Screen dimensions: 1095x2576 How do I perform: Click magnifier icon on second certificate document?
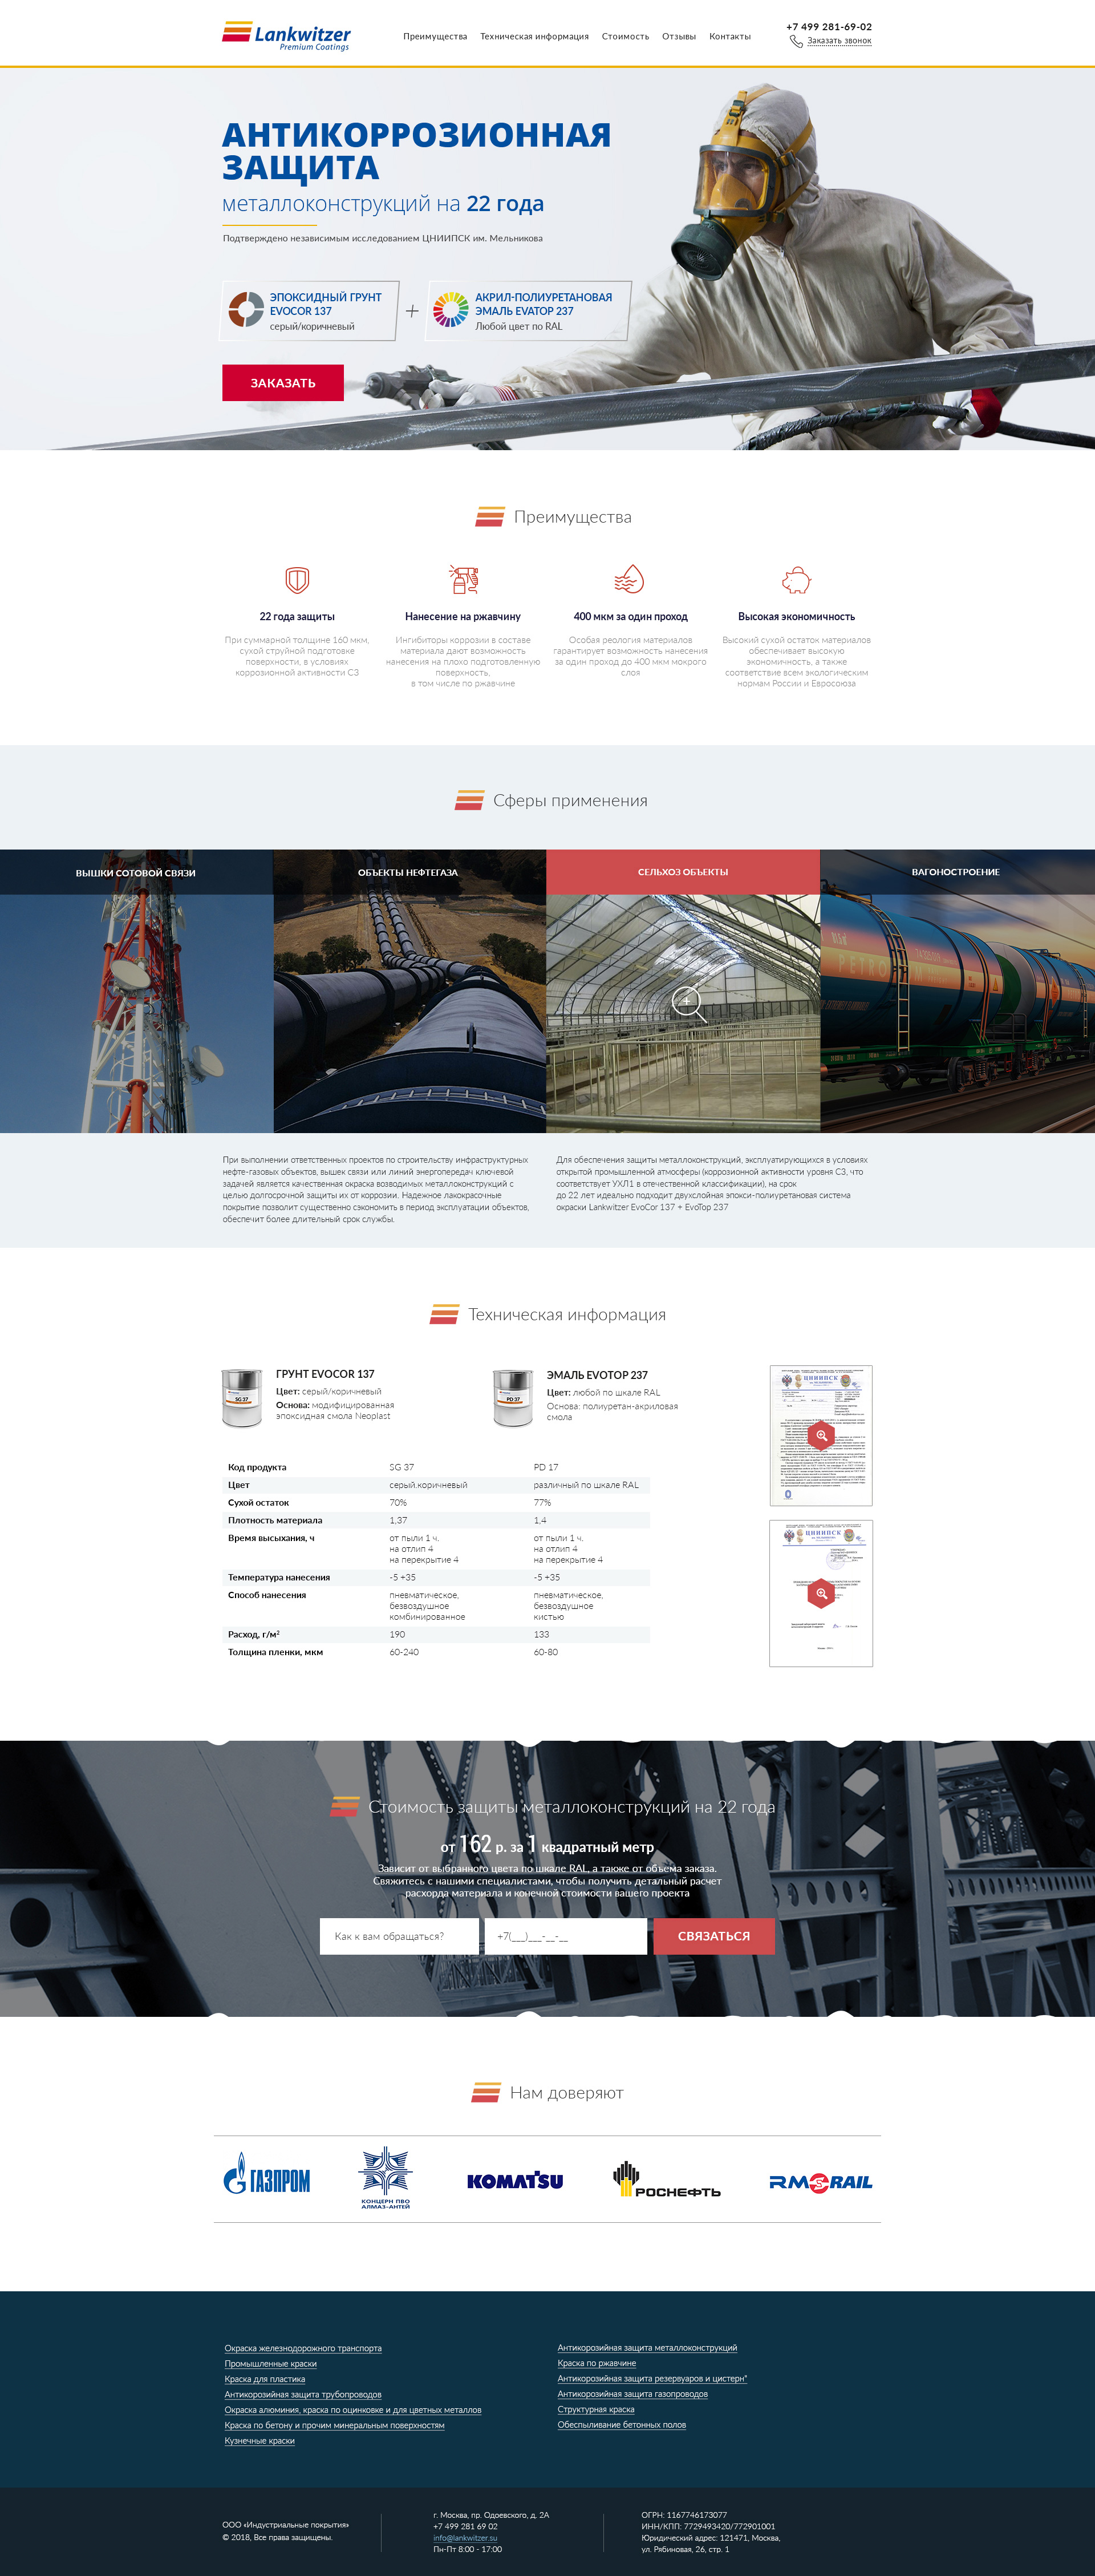[820, 1592]
